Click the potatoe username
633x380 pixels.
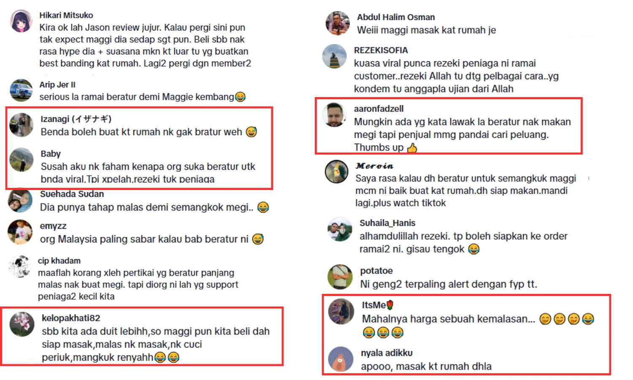tap(376, 271)
